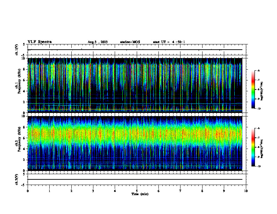277x214 pixels.
Task: Select the date text "Aug.3 , 2023"
Action: pyautogui.click(x=98, y=42)
